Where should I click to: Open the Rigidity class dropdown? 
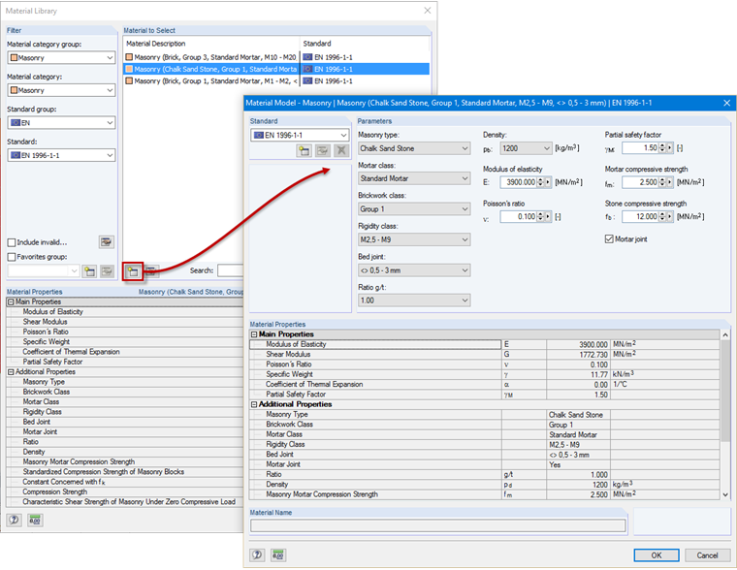point(414,239)
